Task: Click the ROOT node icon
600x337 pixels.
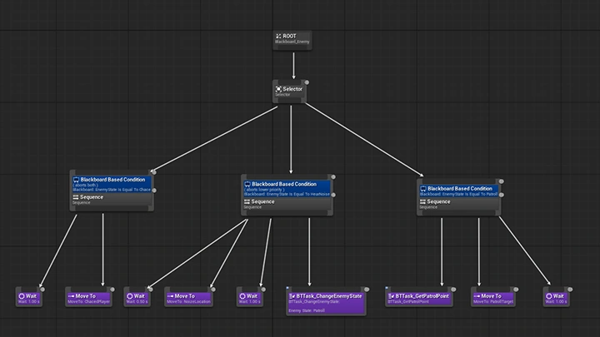Action: tap(278, 36)
